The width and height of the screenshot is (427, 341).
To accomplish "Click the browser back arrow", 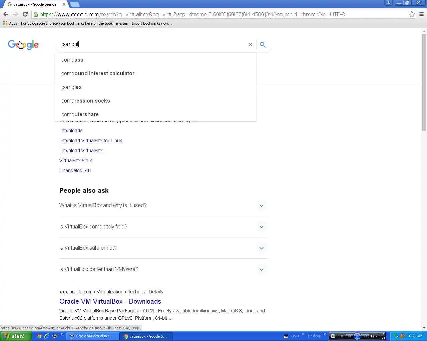I will [6, 14].
